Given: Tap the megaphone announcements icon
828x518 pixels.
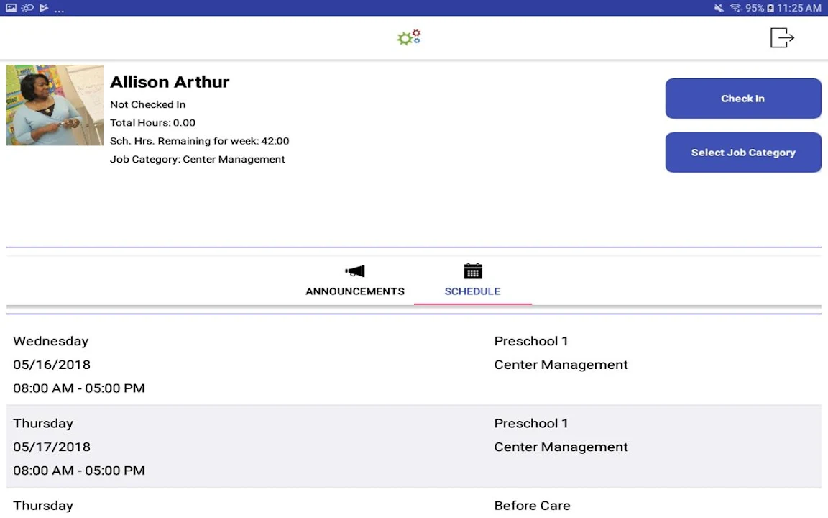Looking at the screenshot, I should point(355,271).
